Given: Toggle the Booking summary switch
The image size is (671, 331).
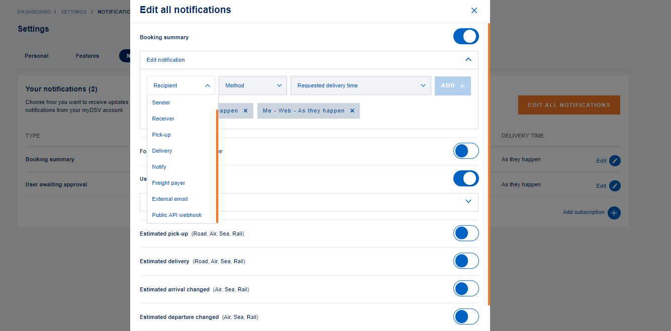Looking at the screenshot, I should (465, 37).
